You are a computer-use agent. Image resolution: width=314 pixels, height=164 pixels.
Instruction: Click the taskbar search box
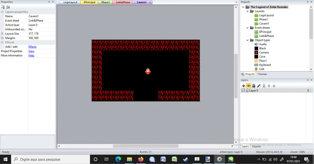pyautogui.click(x=51, y=159)
